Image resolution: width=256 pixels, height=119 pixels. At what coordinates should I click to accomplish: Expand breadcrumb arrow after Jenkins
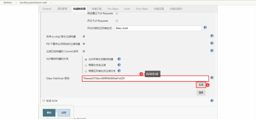pos(16,3)
